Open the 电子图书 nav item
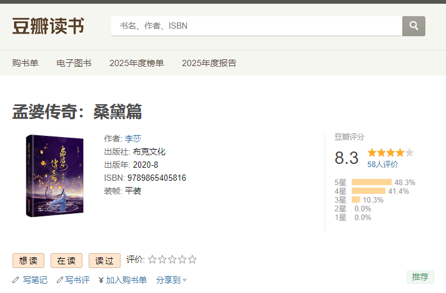Screen dimensions: 446x293 click(x=74, y=63)
